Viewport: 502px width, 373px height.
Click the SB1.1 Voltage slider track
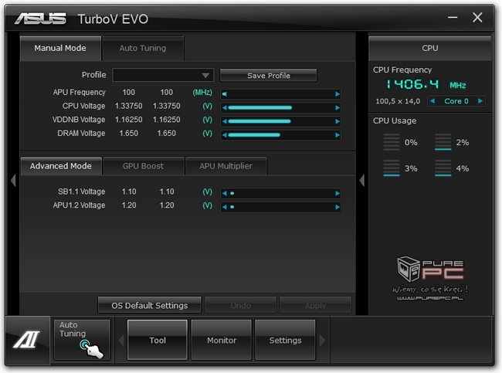pyautogui.click(x=281, y=193)
